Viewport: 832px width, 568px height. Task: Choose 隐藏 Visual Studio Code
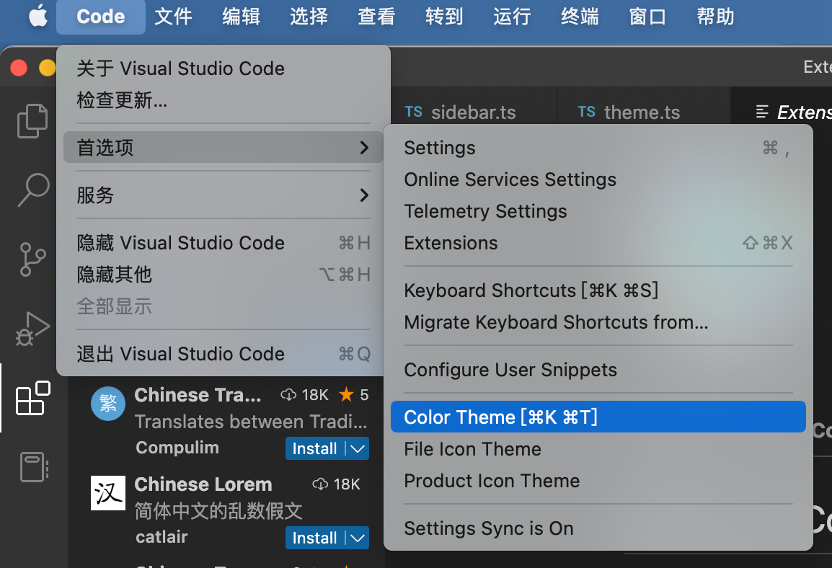tap(224, 243)
